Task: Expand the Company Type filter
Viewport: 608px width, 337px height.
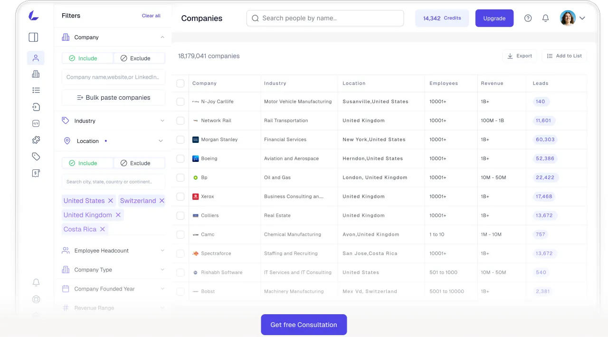Action: tap(162, 270)
